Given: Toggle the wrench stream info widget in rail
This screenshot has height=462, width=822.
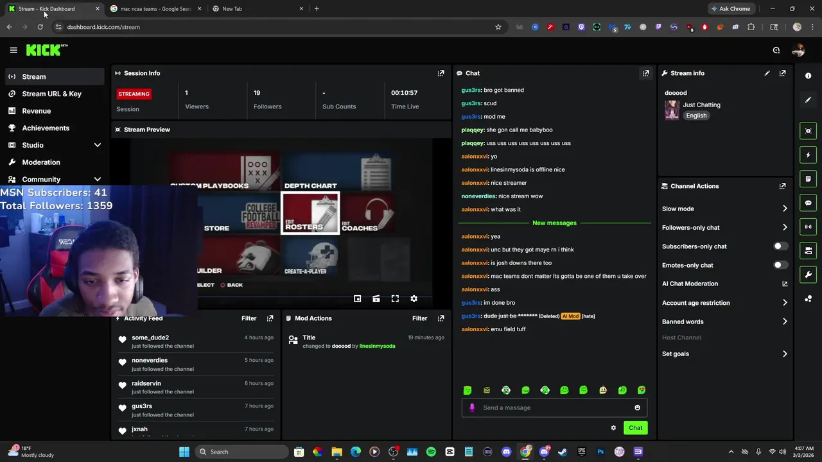Looking at the screenshot, I should [808, 275].
